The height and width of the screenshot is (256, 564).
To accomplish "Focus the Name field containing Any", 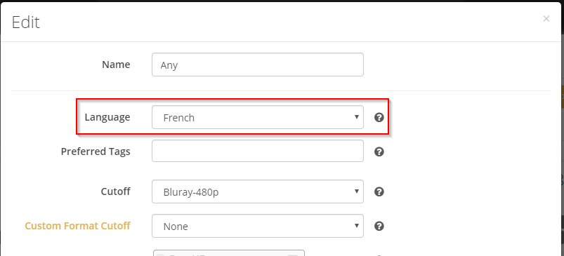I will 258,65.
